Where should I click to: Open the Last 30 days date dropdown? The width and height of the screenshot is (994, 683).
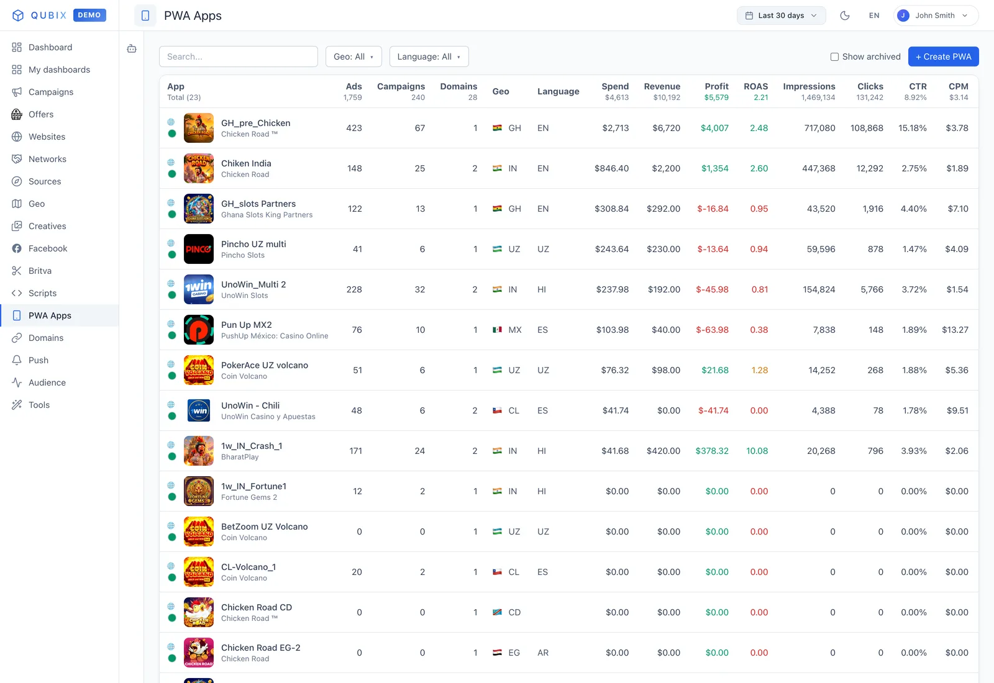click(782, 16)
